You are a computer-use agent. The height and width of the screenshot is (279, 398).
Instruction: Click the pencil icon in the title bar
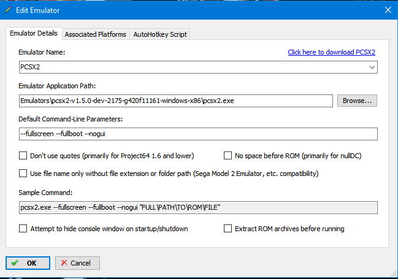coord(7,10)
